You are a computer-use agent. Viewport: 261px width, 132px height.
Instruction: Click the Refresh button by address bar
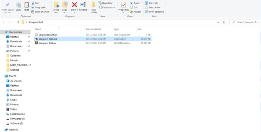click(x=224, y=22)
